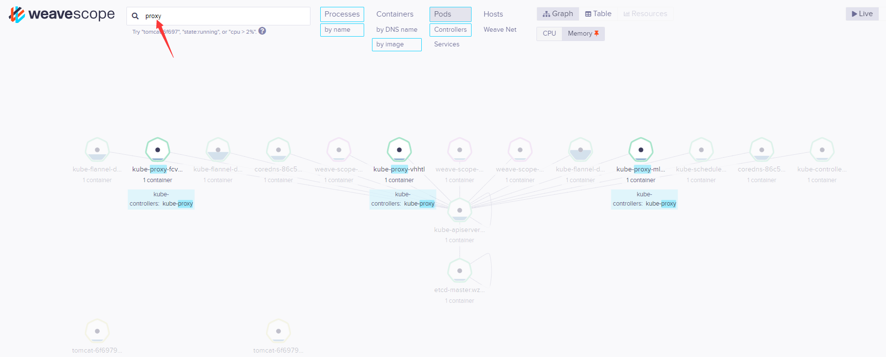This screenshot has width=886, height=357.
Task: Click the kube-apiserver pod node
Action: coord(460,210)
